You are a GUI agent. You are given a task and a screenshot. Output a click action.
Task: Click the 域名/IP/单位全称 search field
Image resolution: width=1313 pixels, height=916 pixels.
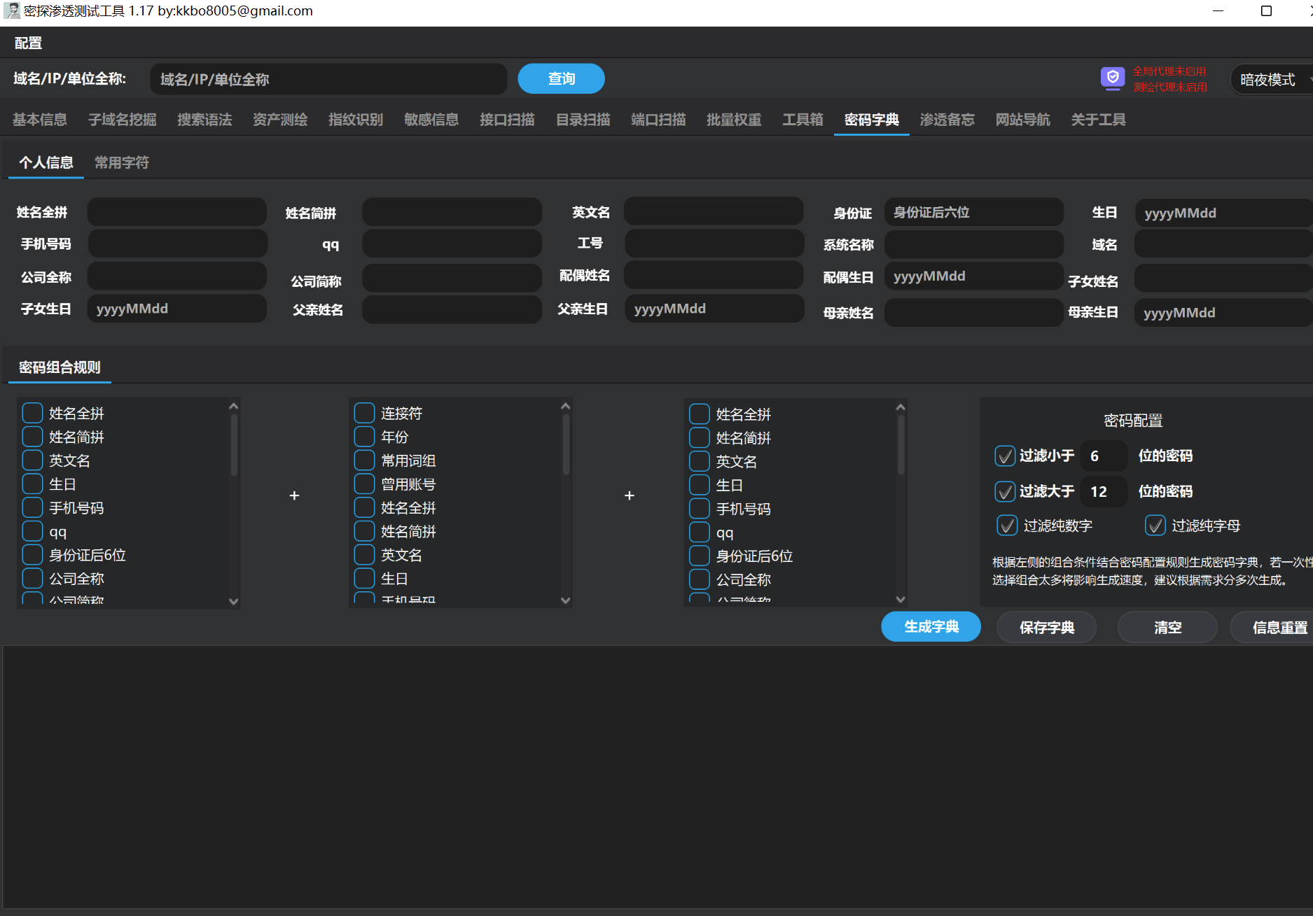[328, 79]
